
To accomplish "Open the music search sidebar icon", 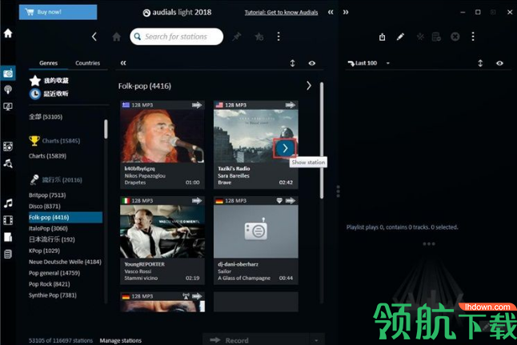I will pyautogui.click(x=8, y=163).
